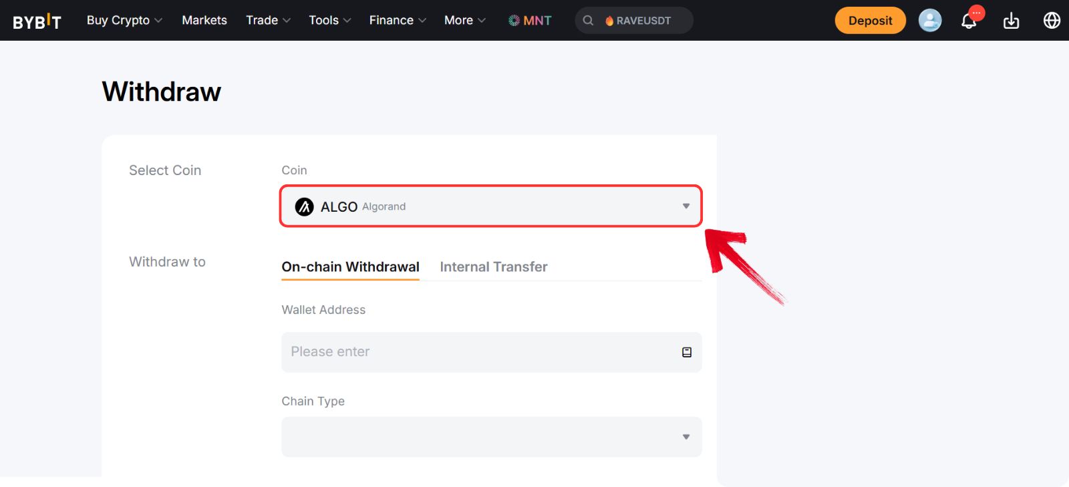Switch to Internal Transfer withdrawal method
The height and width of the screenshot is (487, 1069).
[493, 267]
